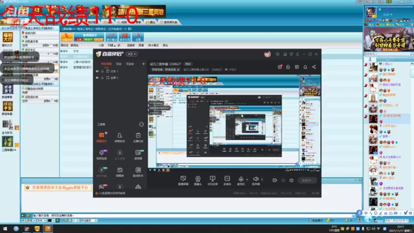Open the notification bell icon in 直播伴侣
The width and height of the screenshot is (414, 233).
(x=305, y=67)
